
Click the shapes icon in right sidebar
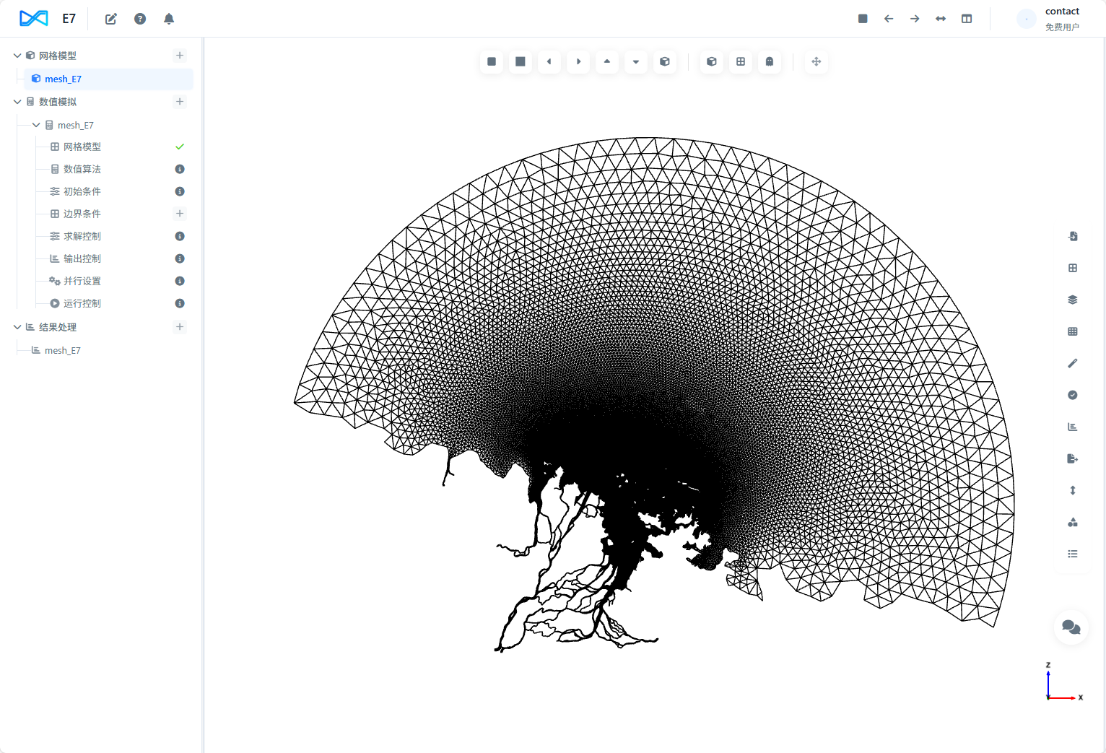(x=1072, y=522)
